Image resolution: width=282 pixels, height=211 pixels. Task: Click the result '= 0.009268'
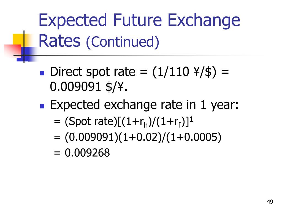(82, 153)
